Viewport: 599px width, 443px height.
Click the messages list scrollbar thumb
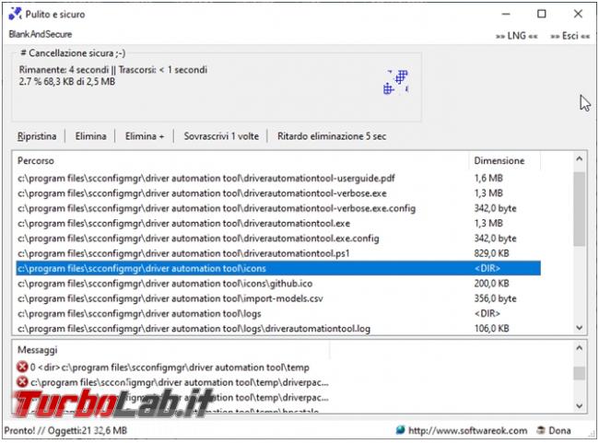pyautogui.click(x=579, y=373)
